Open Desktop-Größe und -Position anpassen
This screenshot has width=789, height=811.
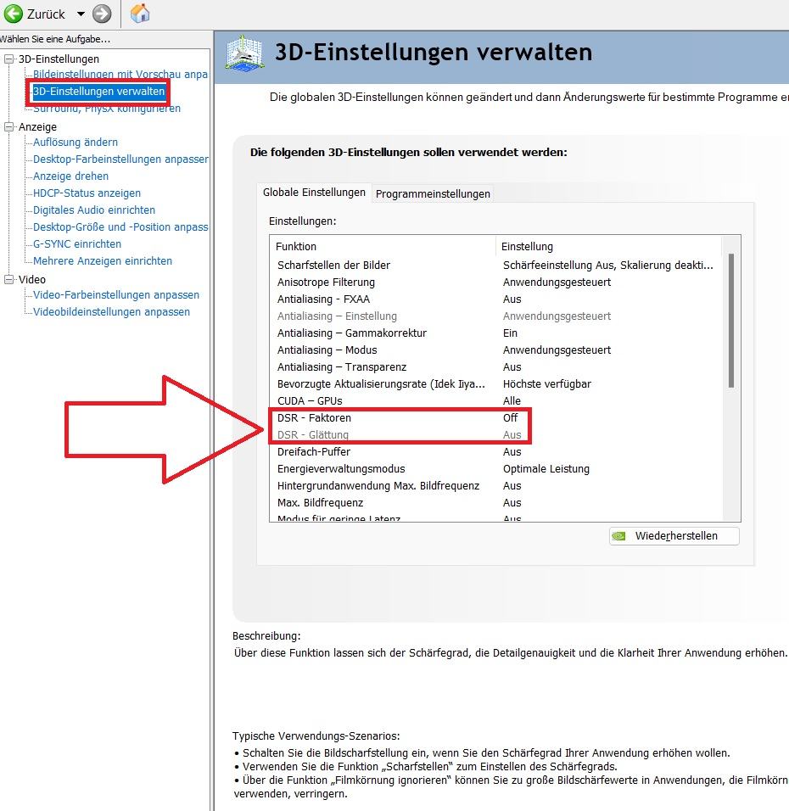point(120,227)
